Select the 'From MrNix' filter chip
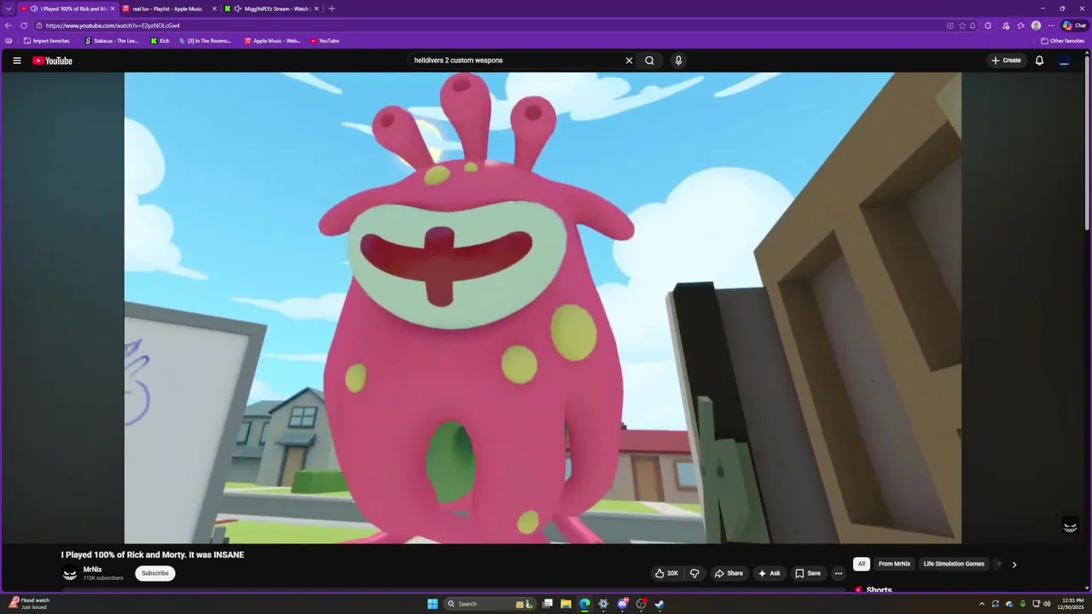 tap(894, 564)
